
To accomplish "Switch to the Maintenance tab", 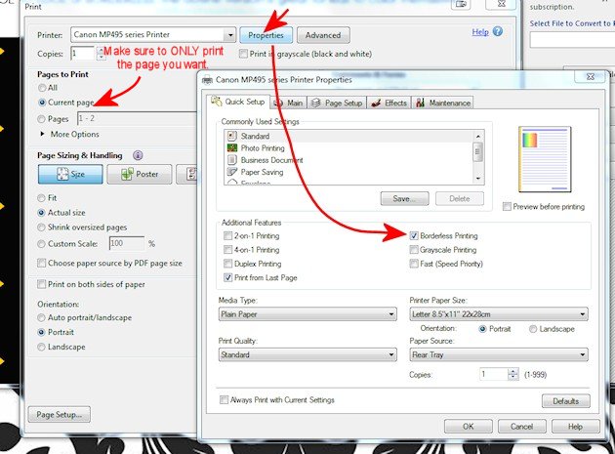I will [443, 103].
